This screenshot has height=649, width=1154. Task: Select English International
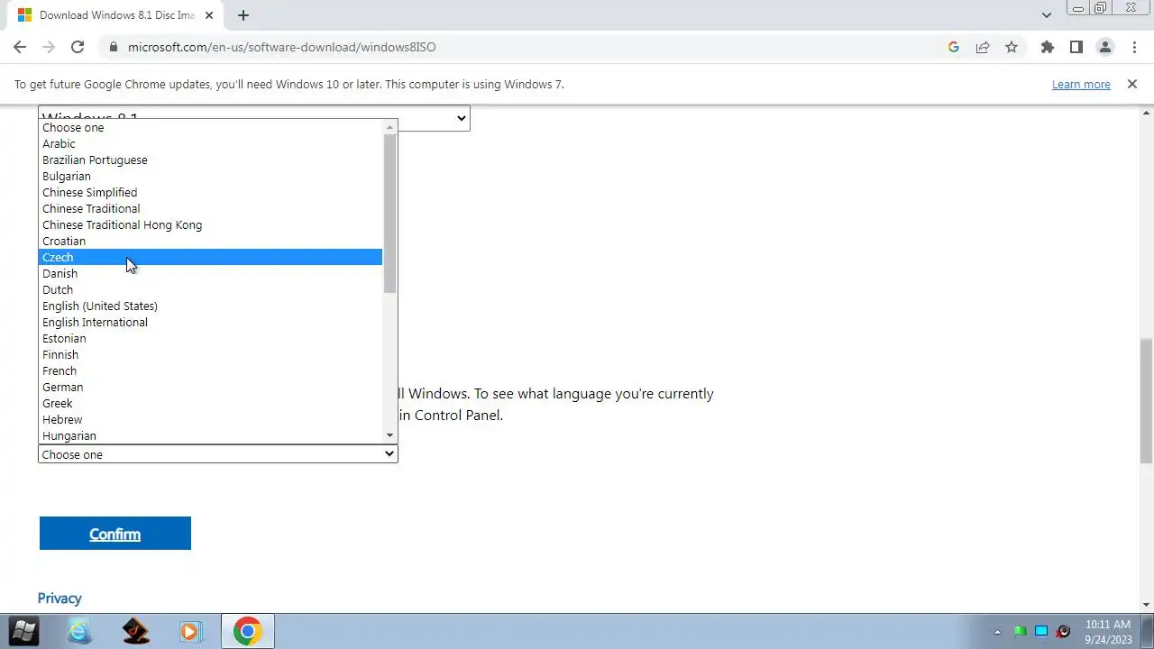pos(212,322)
